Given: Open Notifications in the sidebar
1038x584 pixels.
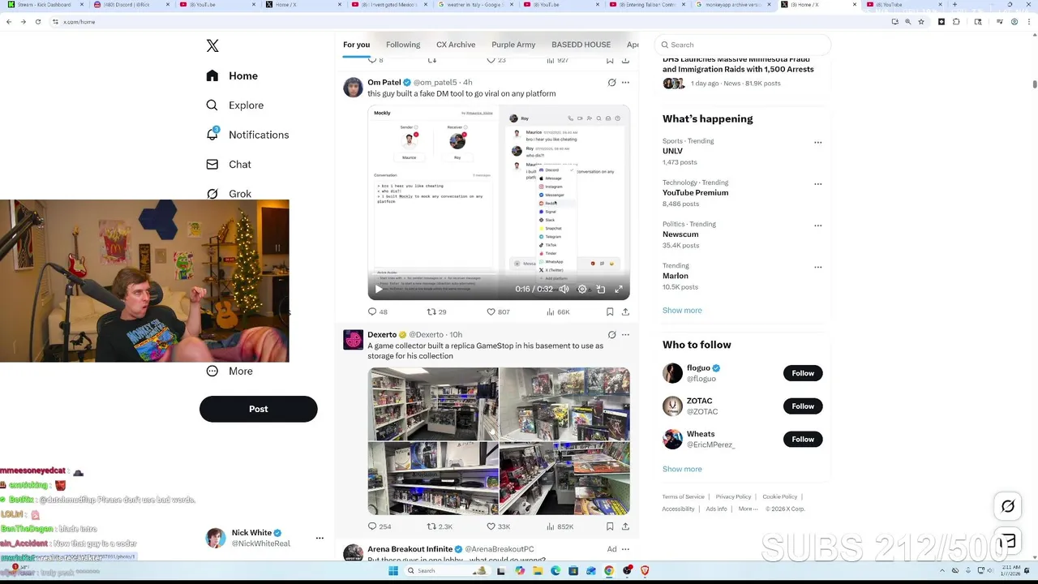Looking at the screenshot, I should pyautogui.click(x=247, y=135).
